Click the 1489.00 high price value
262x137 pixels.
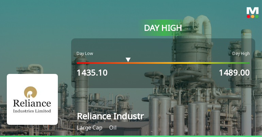coord(234,73)
